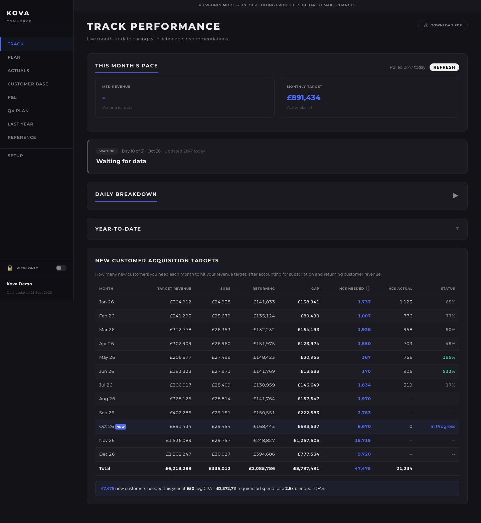
Task: Click Mar 26 target revenue £312,778
Action: (181, 330)
